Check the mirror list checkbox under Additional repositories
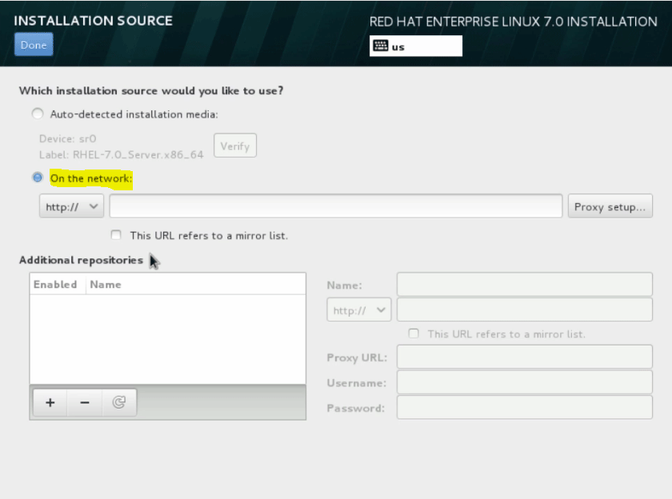Viewport: 672px width, 499px height. [413, 334]
